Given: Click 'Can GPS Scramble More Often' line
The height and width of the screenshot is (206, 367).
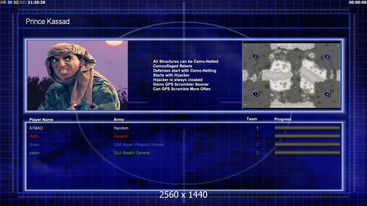Looking at the screenshot, I should click(x=182, y=89).
